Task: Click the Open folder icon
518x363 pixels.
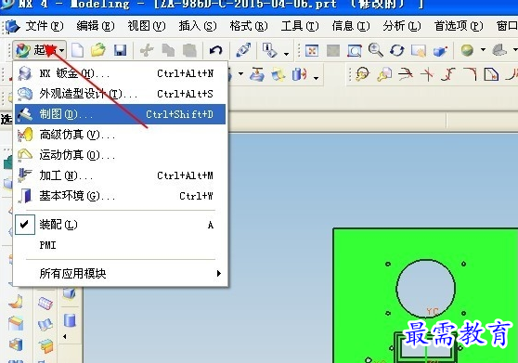Action: pyautogui.click(x=98, y=50)
